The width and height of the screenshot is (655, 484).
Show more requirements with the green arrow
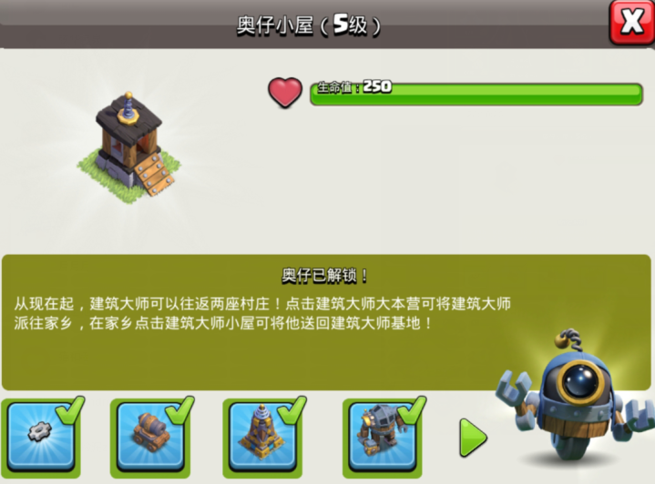(473, 439)
